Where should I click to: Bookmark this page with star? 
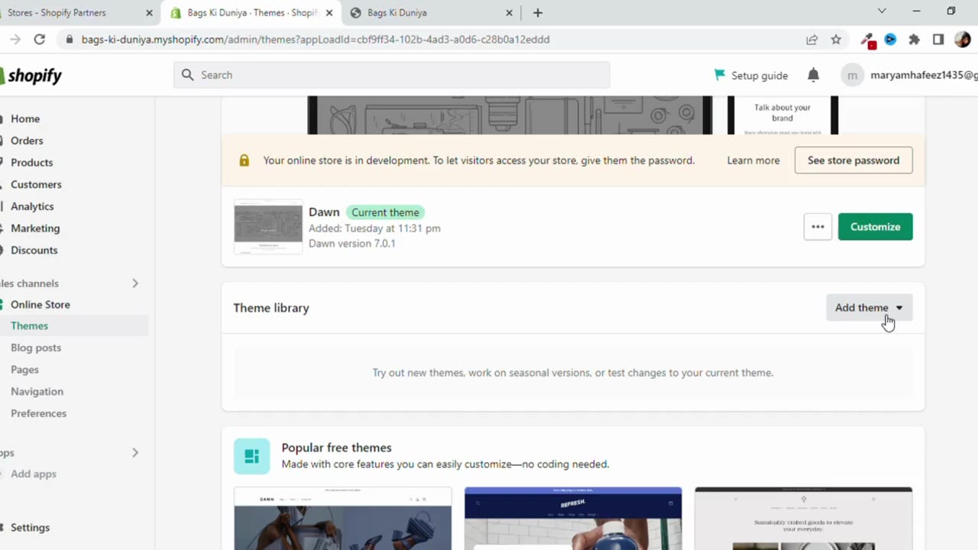(836, 40)
